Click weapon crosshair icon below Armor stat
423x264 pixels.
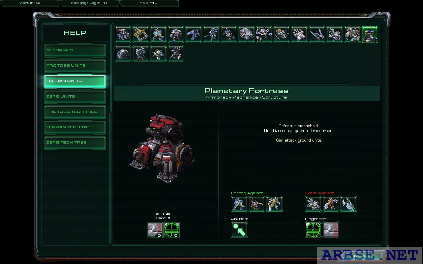point(172,230)
